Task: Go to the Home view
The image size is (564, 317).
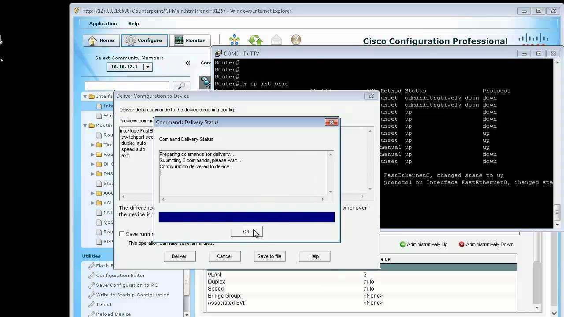Action: (101, 40)
